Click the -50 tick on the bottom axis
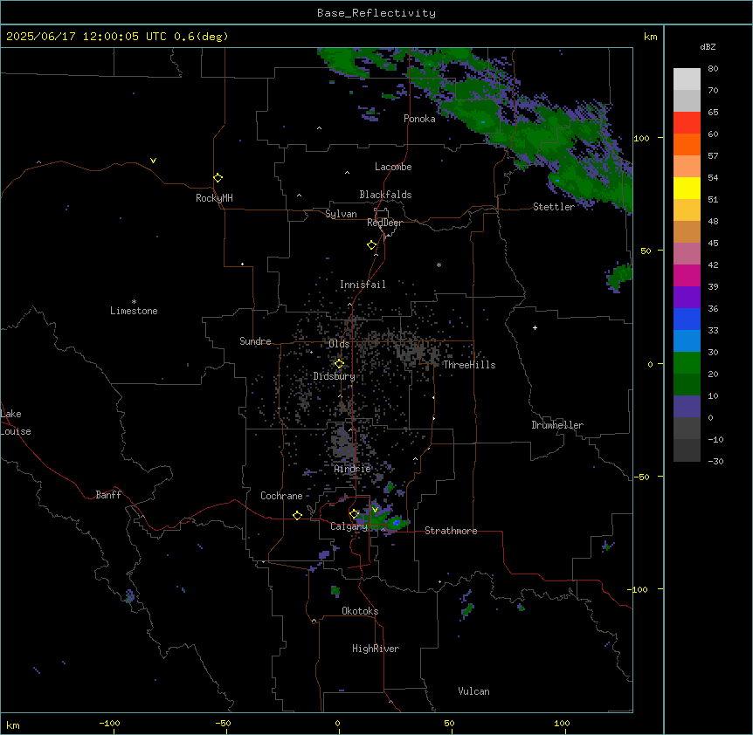 [x=223, y=723]
